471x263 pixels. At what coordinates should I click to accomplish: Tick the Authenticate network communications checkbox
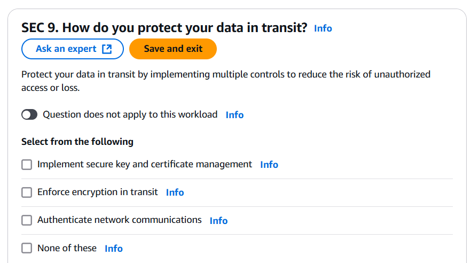click(x=27, y=220)
